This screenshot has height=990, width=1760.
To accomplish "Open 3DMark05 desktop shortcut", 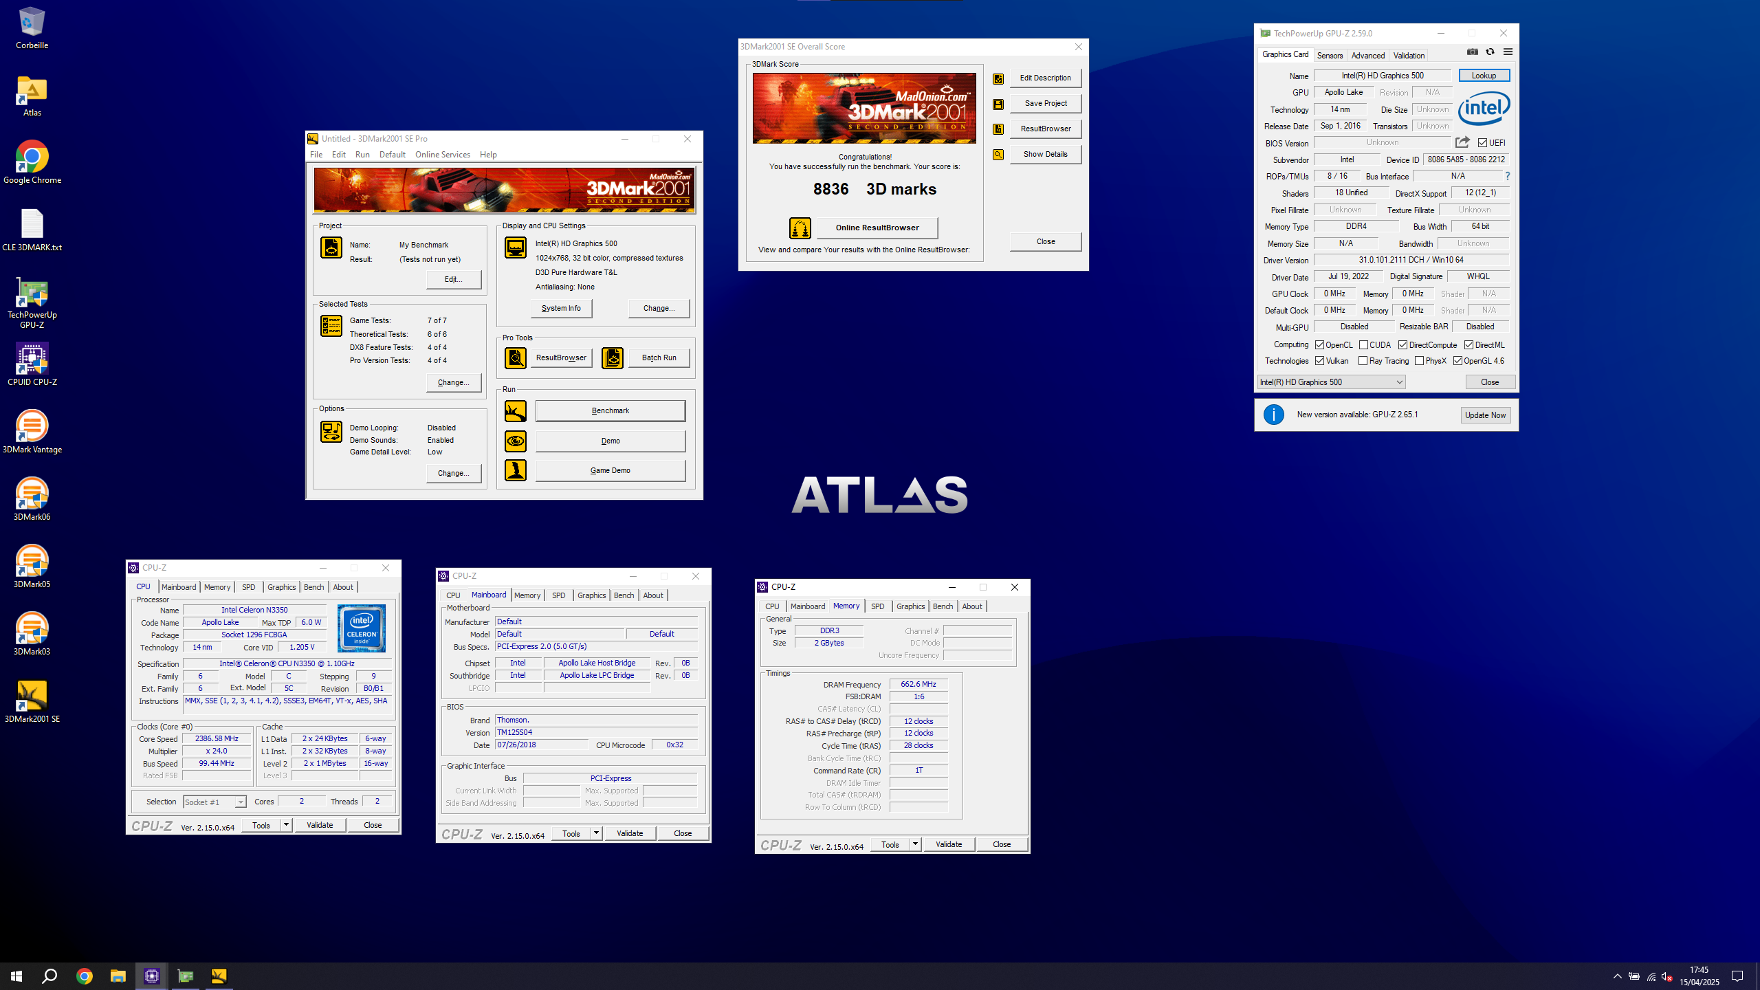I will pos(32,567).
